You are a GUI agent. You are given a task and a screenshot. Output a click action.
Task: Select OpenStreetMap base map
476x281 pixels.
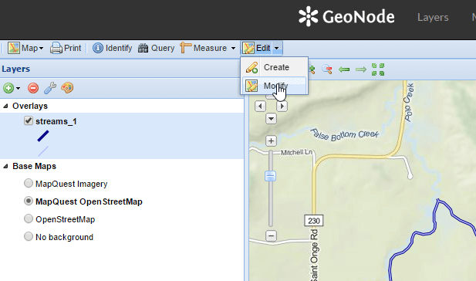pyautogui.click(x=29, y=218)
